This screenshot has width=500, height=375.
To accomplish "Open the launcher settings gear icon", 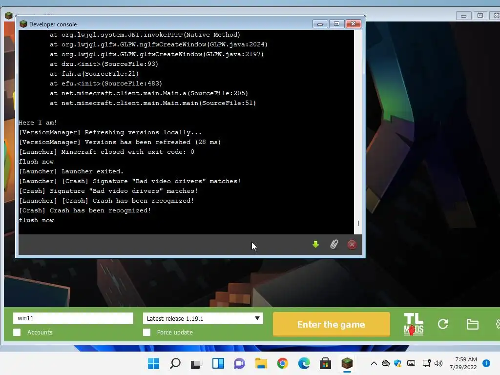I will pyautogui.click(x=498, y=324).
